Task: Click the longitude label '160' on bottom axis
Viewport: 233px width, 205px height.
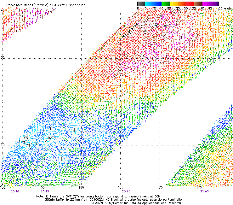Action: point(81,187)
